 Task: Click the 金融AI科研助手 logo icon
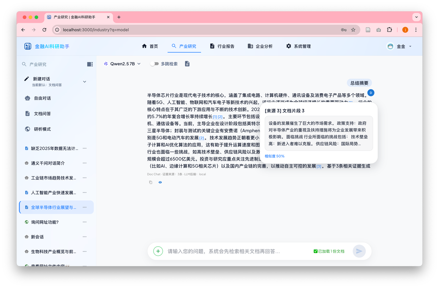28,46
